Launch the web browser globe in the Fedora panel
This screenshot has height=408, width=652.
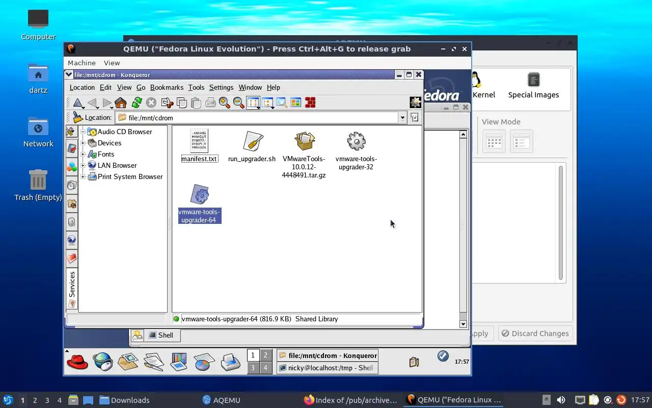tap(103, 362)
